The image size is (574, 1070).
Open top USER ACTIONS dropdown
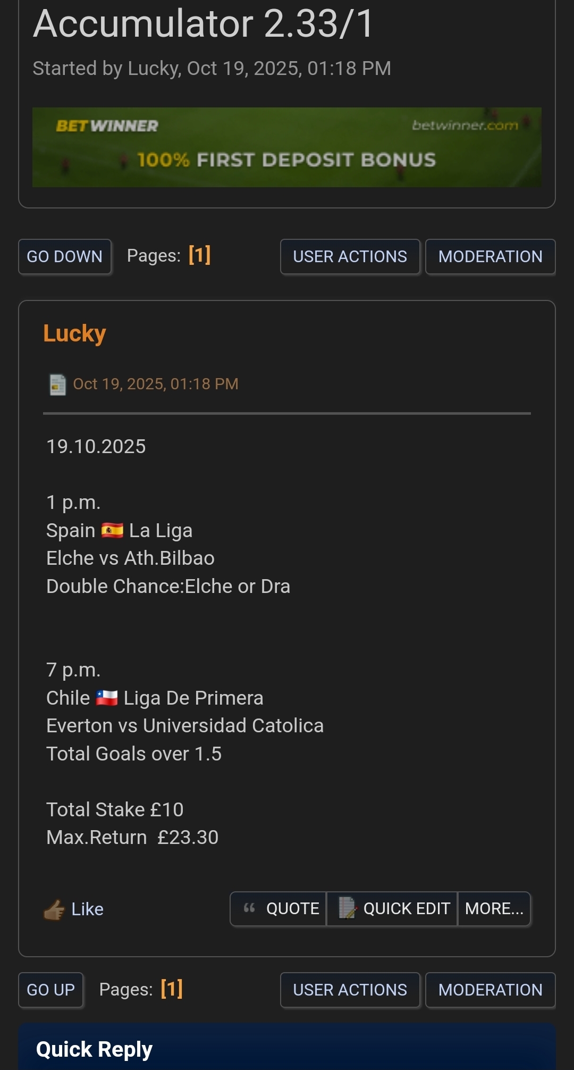tap(350, 256)
